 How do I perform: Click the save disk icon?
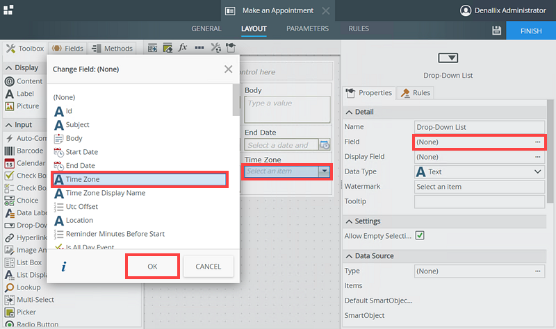pyautogui.click(x=496, y=31)
